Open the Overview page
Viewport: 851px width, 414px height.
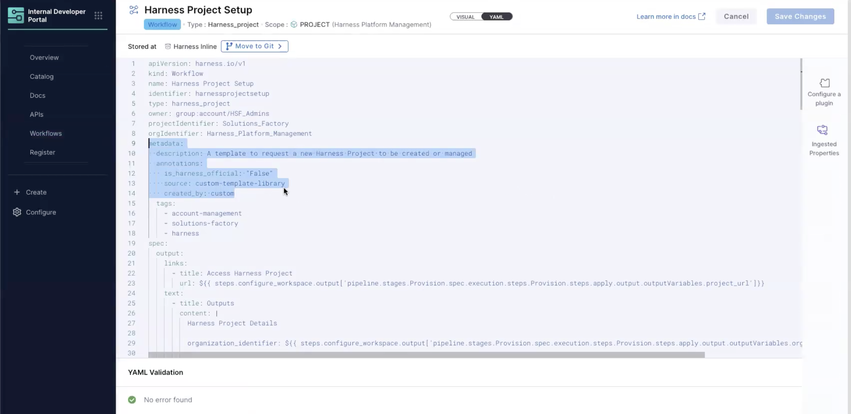point(44,57)
